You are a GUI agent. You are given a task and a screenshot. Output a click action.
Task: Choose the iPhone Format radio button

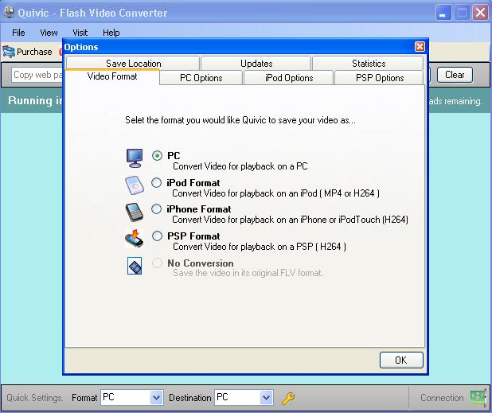point(156,208)
